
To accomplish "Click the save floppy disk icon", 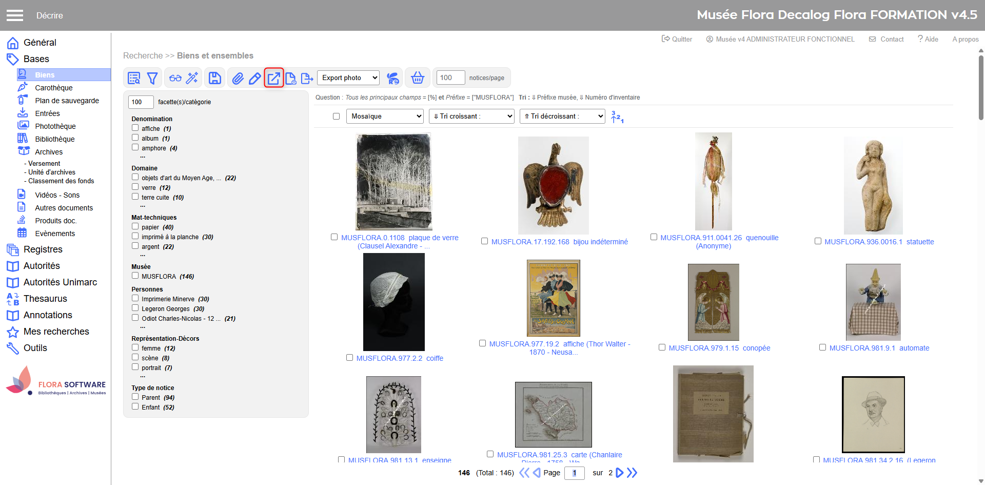I will (215, 78).
